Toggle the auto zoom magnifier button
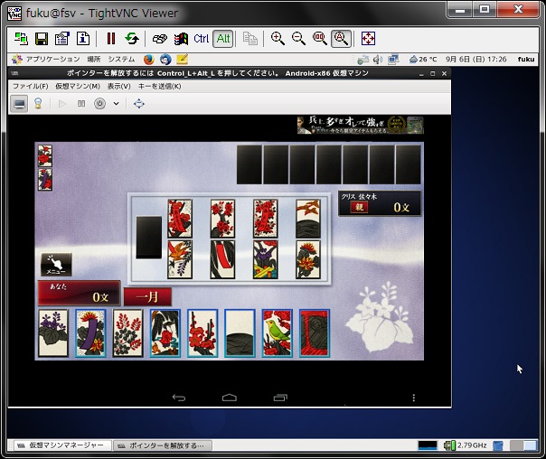This screenshot has width=546, height=459. [x=341, y=38]
